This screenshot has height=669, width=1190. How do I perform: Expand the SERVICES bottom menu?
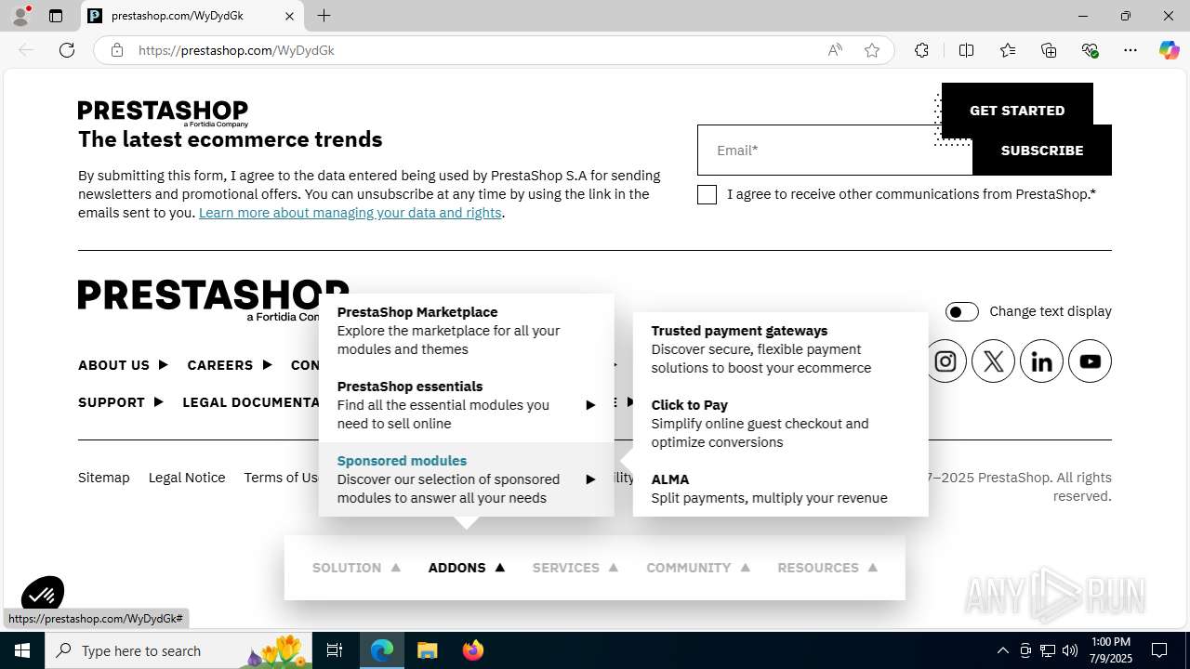(x=575, y=568)
